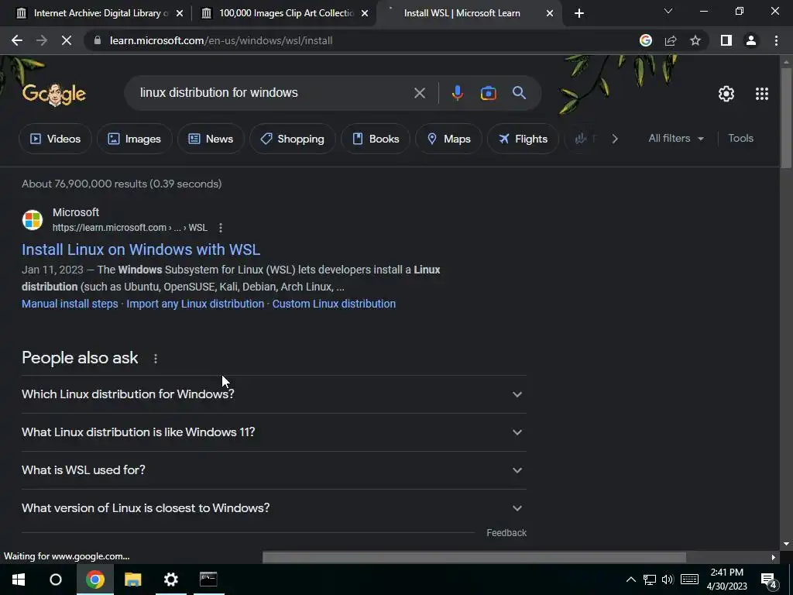Open Chrome three-dot menu
The height and width of the screenshot is (595, 793).
776,40
